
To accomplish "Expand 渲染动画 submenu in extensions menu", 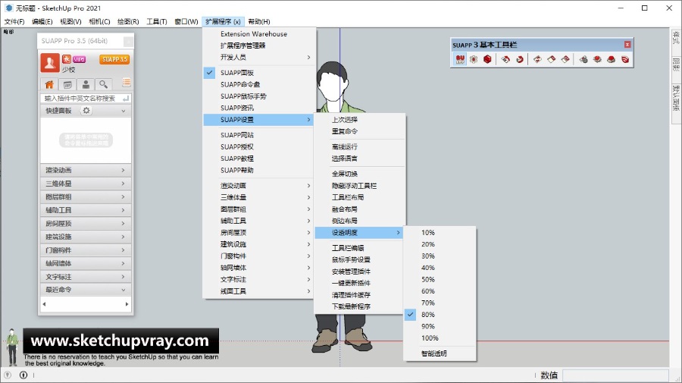I will click(260, 185).
